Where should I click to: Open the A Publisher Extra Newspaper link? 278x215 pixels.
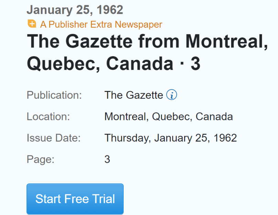[x=101, y=24]
